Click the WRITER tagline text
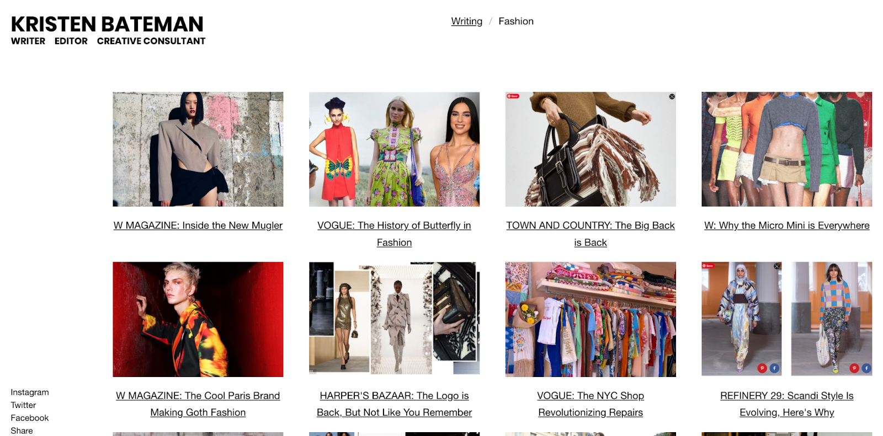 point(28,41)
